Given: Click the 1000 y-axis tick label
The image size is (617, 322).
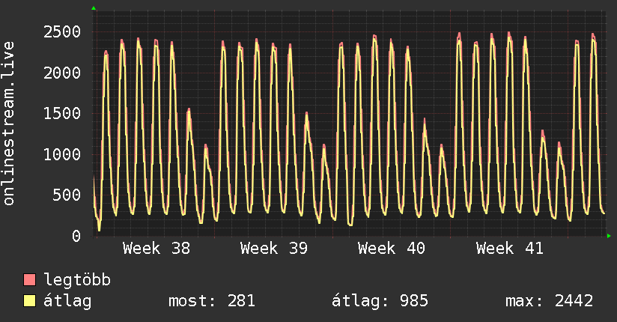Looking at the screenshot, I should 63,155.
